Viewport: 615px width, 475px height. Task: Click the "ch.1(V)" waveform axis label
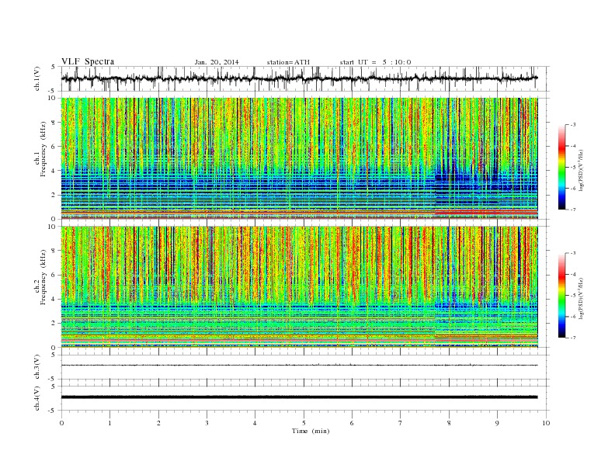pyautogui.click(x=37, y=79)
